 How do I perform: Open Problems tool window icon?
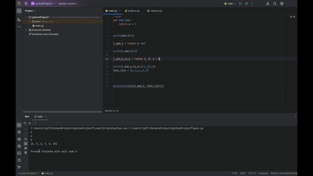(x=19, y=160)
